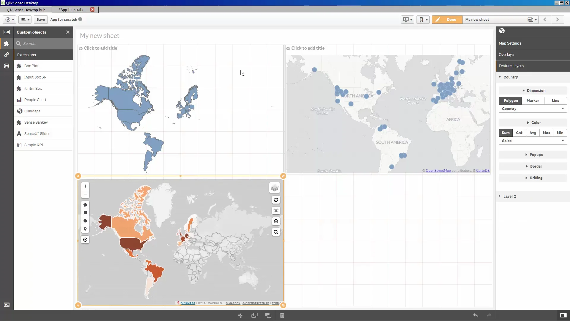Click inside the Search custom objects field

click(42, 43)
